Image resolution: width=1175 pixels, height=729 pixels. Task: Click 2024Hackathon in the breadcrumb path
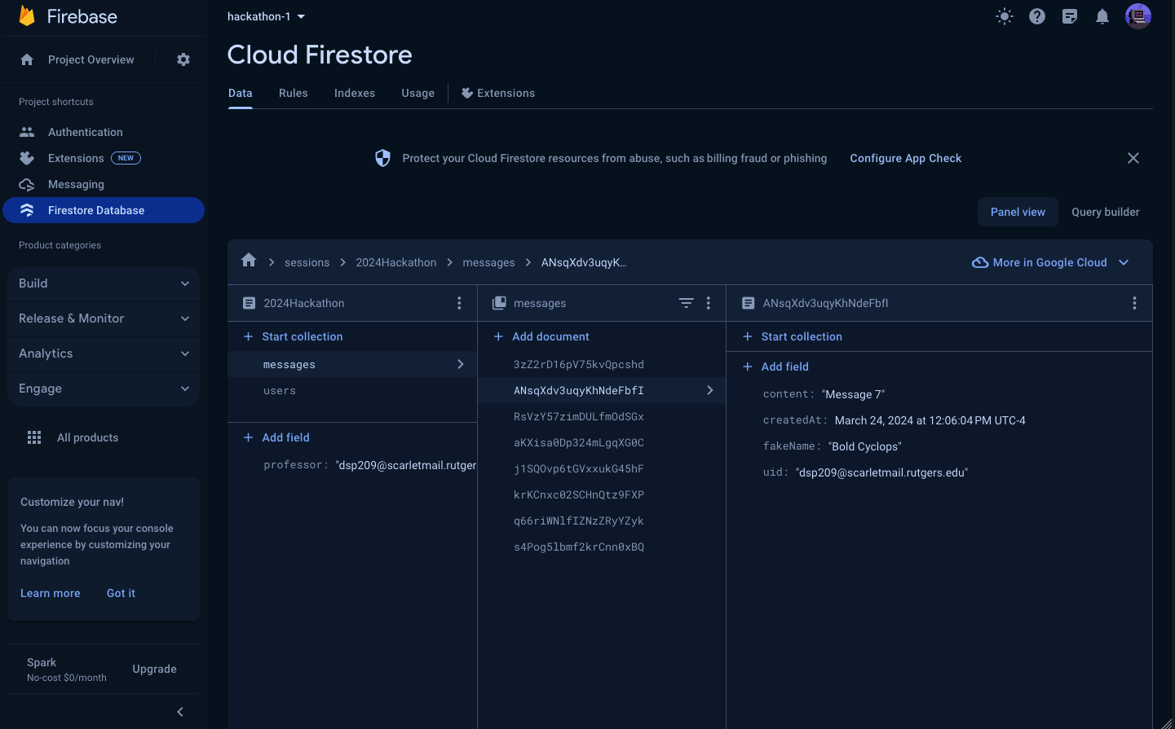[x=396, y=262]
